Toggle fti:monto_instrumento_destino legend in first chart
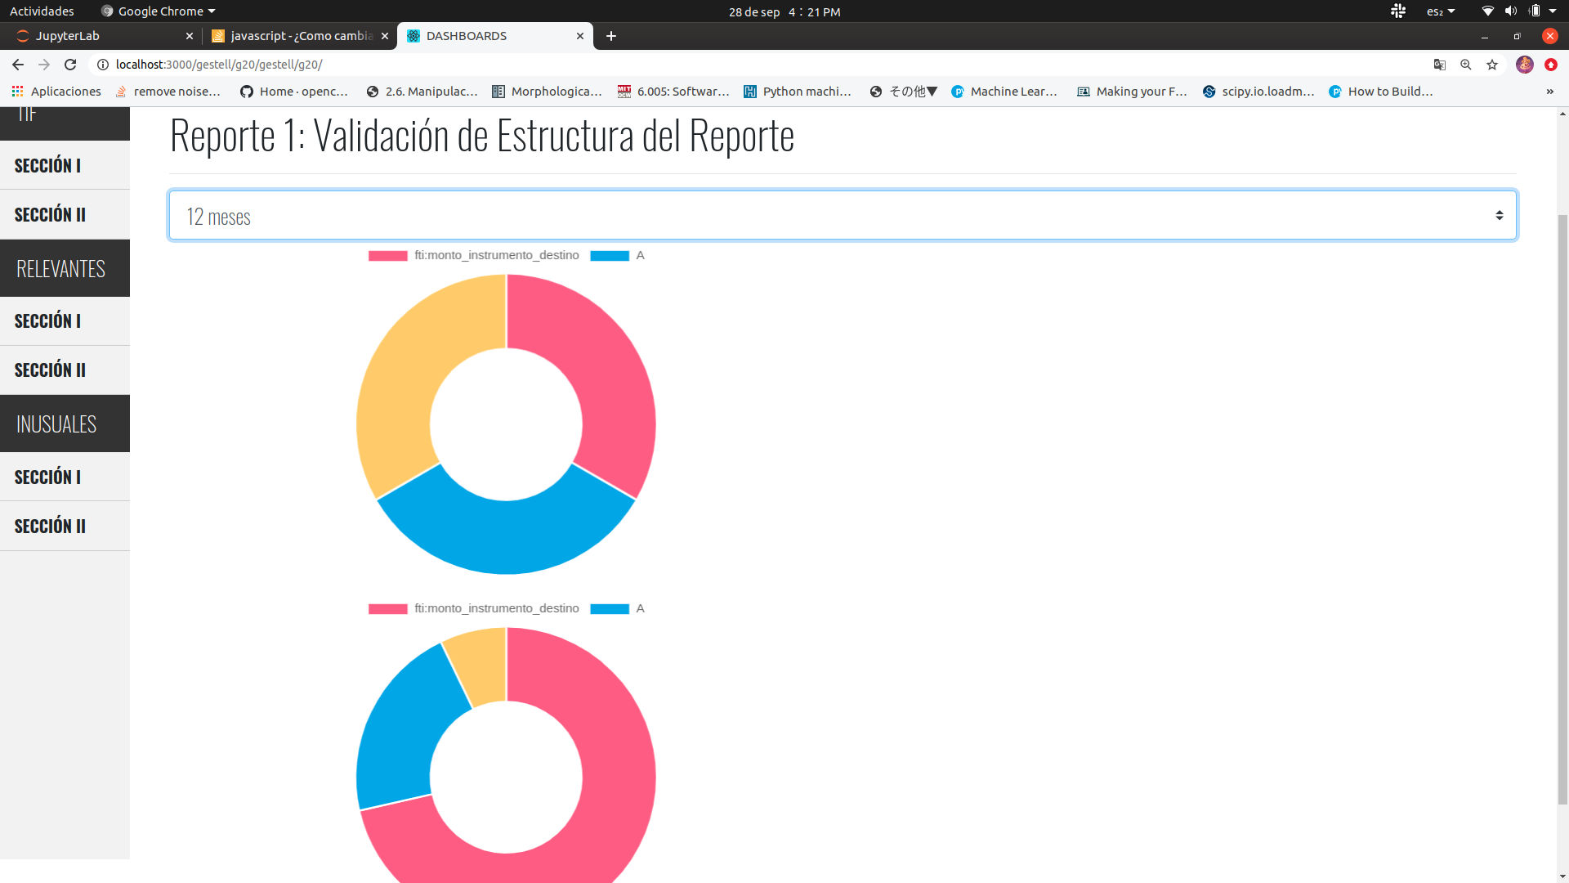 click(x=474, y=255)
